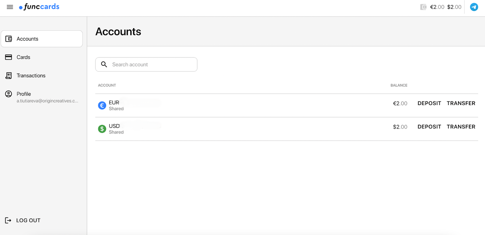This screenshot has width=485, height=235.
Task: Click the EUR account row
Action: [235, 105]
